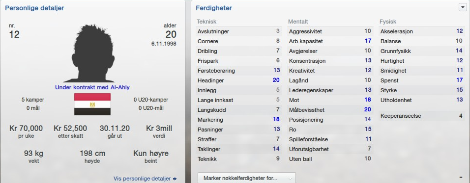Select the Headinger attribute row
The height and width of the screenshot is (183, 470).
click(x=238, y=80)
